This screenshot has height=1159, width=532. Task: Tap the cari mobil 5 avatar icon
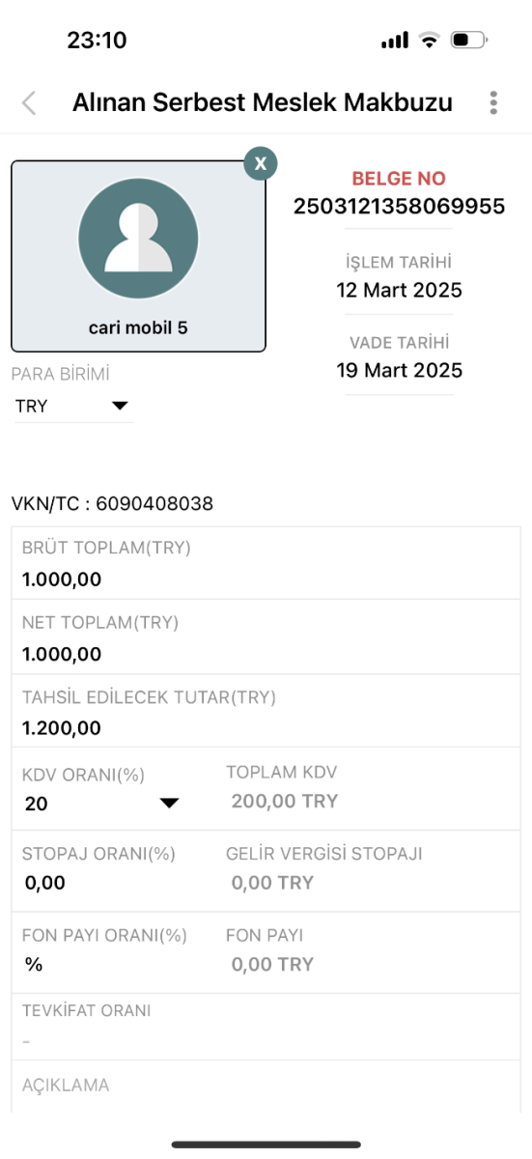tap(138, 239)
